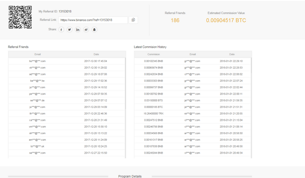Screen dimensions: 305x178
Task: Share the referral link on LinkedIn
Action: pos(78,30)
